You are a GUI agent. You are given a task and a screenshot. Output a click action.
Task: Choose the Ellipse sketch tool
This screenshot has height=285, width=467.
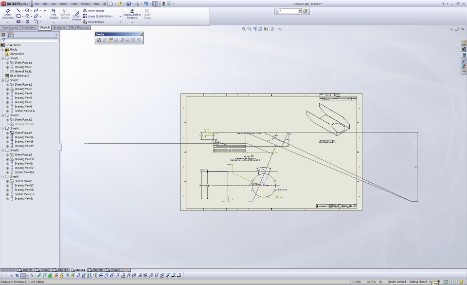36,16
